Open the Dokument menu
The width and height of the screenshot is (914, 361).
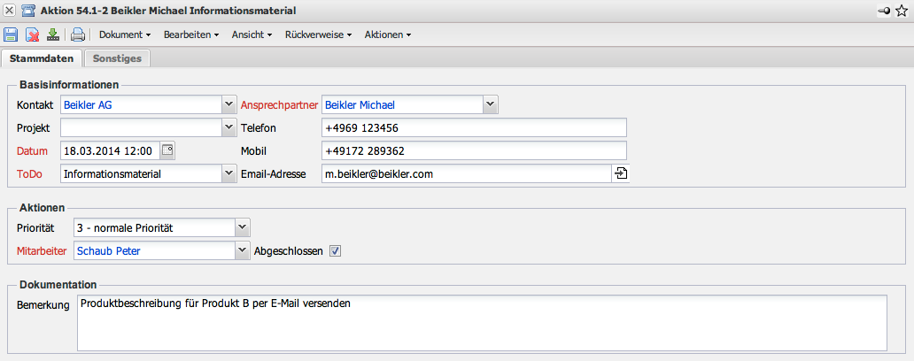125,35
